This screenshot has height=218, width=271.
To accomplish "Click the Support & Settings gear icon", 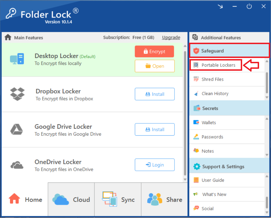I will pos(197,166).
